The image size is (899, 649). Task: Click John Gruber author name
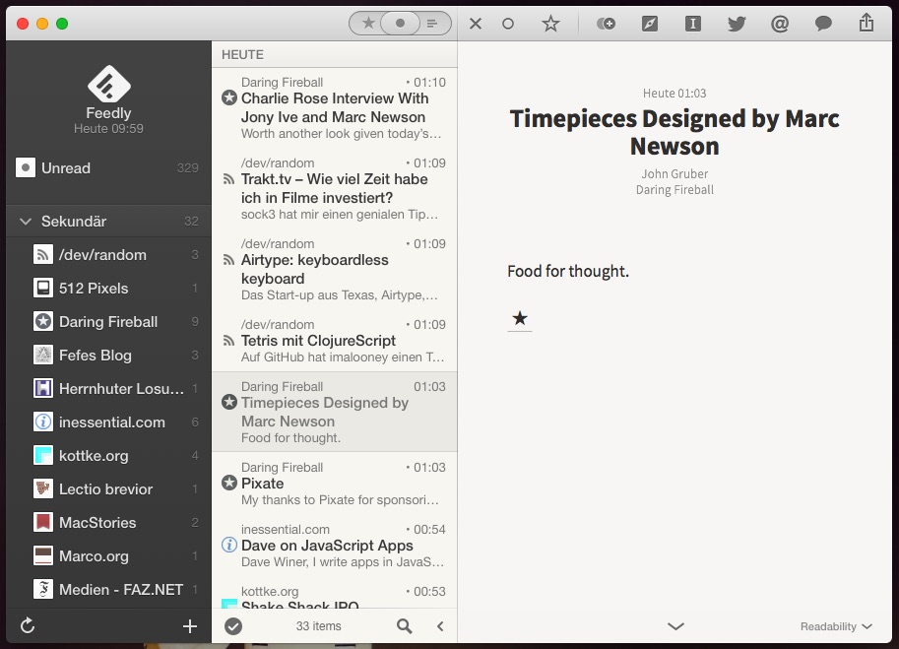[674, 173]
